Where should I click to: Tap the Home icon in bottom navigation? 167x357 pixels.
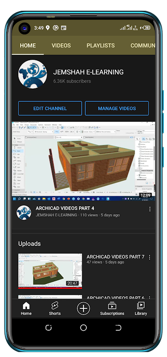26,308
